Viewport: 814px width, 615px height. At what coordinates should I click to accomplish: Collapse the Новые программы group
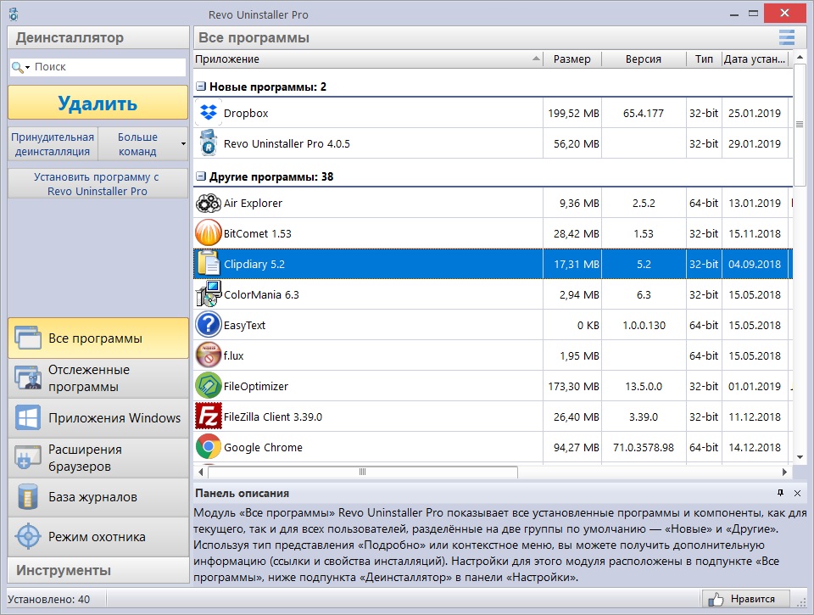point(201,87)
